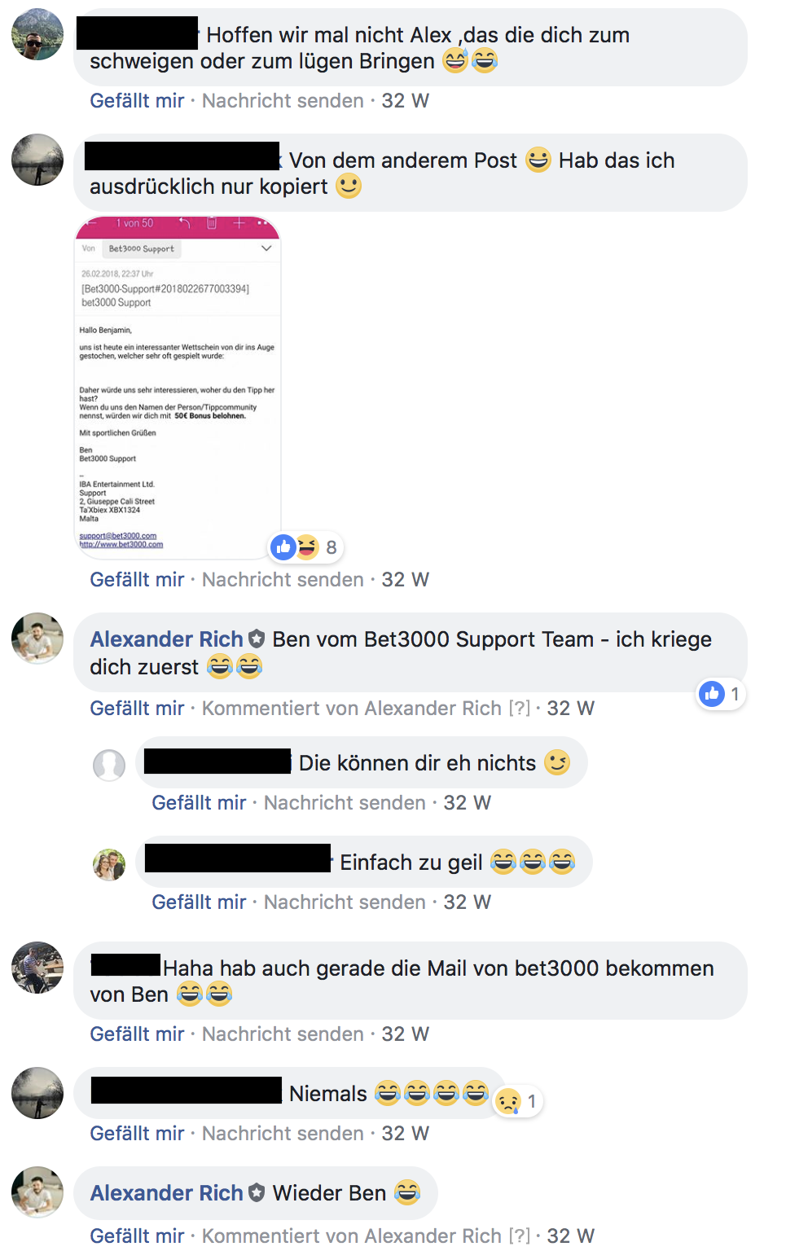Send message to the "Einfach zu geil" commenter
This screenshot has width=786, height=1251.
pyautogui.click(x=345, y=902)
